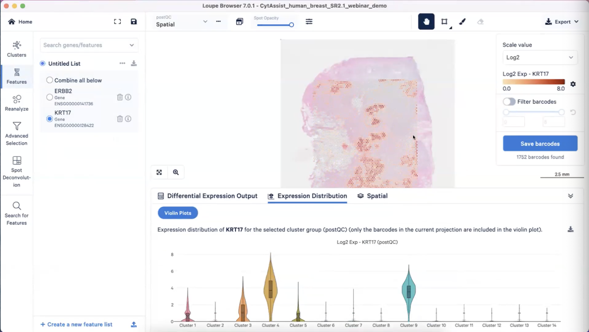Select the rectangle selection tool
This screenshot has width=589, height=332.
coord(444,21)
